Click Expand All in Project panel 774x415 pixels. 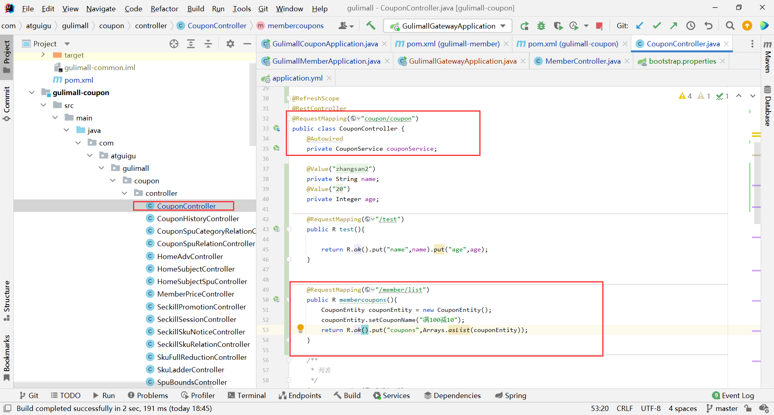[191, 44]
